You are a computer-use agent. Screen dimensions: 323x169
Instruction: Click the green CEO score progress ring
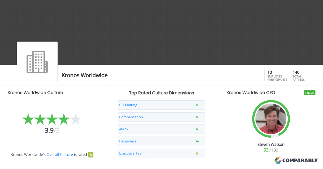271,101
